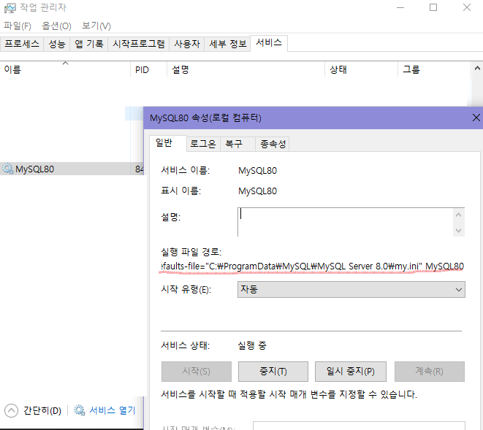Close the 작업 관리자 window

click(467, 8)
